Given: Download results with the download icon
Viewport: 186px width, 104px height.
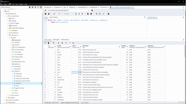Looking at the screenshot, I should (x=66, y=43).
